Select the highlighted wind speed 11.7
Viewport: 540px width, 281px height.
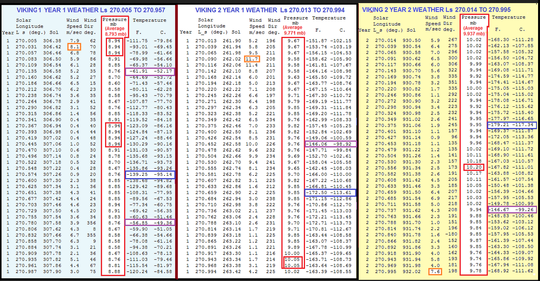(x=252, y=59)
